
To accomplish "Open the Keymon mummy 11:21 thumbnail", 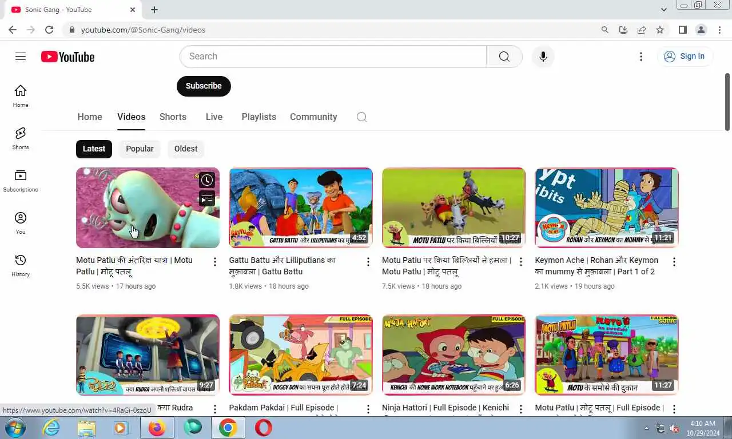I will pyautogui.click(x=607, y=207).
